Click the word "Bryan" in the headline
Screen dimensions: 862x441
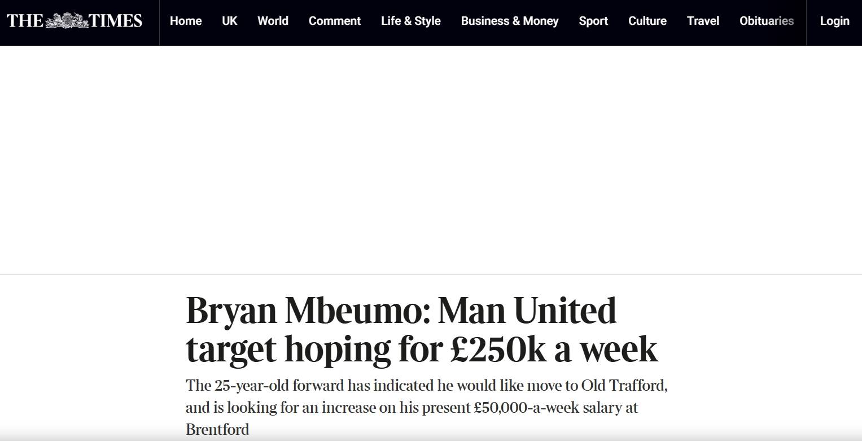tap(230, 311)
